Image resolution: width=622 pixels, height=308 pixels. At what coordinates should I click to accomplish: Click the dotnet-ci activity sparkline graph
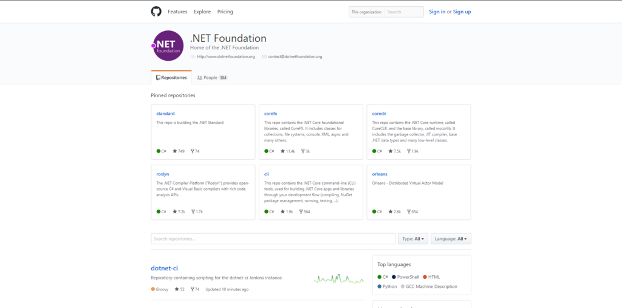pos(338,278)
